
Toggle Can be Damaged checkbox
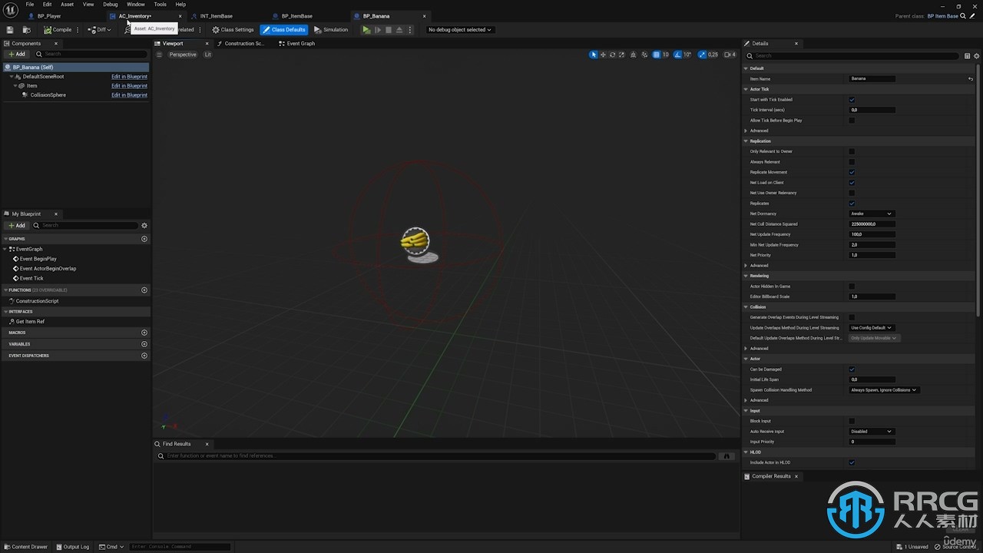click(852, 369)
